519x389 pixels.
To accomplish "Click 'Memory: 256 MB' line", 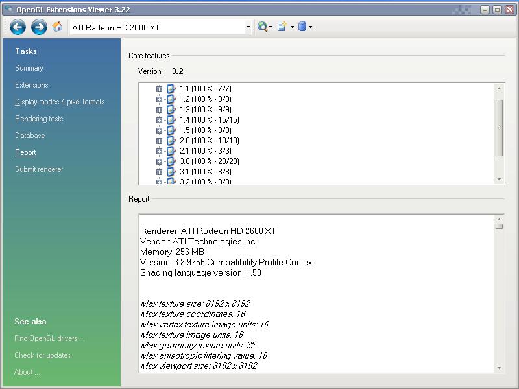I will coord(172,252).
